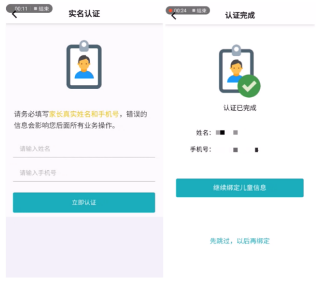The width and height of the screenshot is (319, 287).
Task: Select the 认证完成 page title
Action: (240, 15)
